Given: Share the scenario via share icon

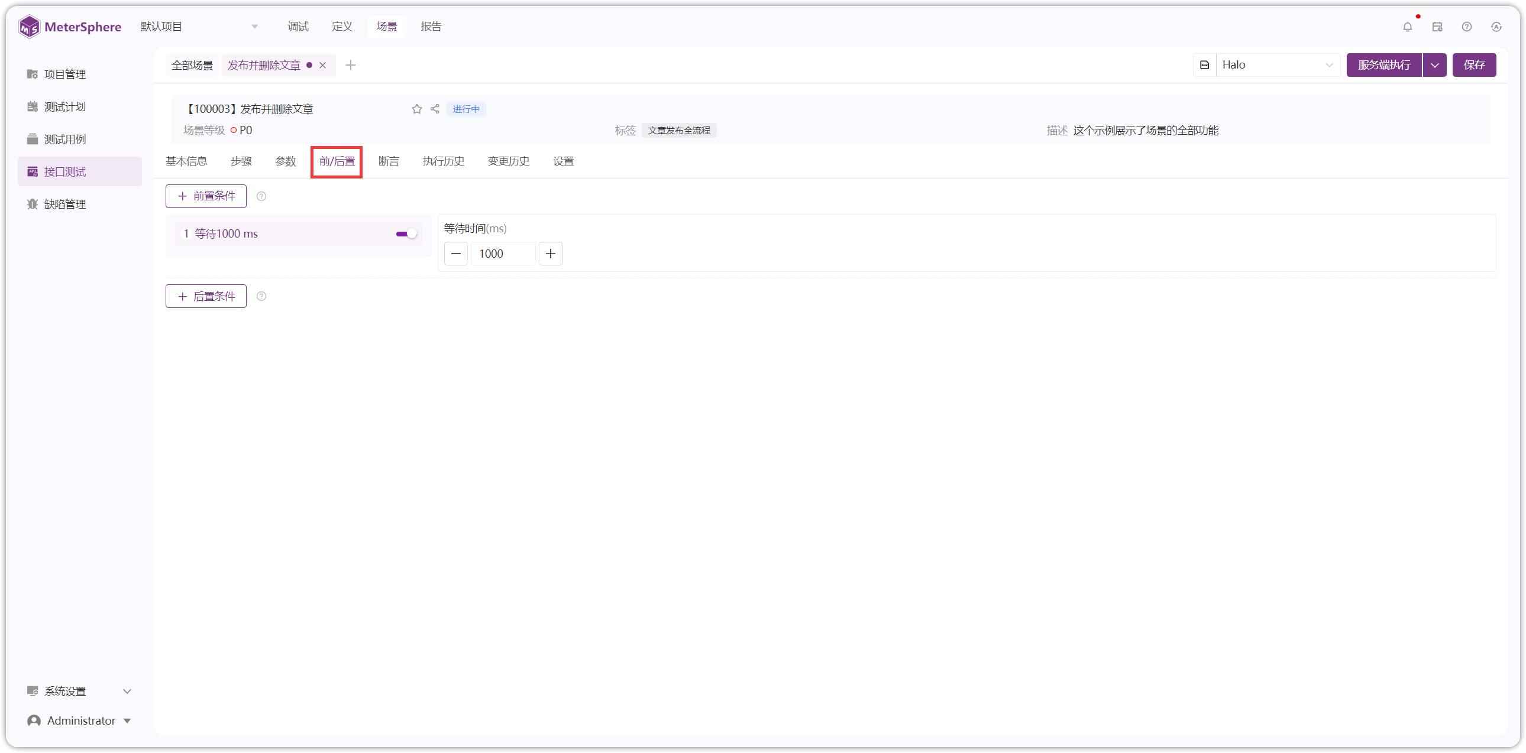Looking at the screenshot, I should pos(435,109).
